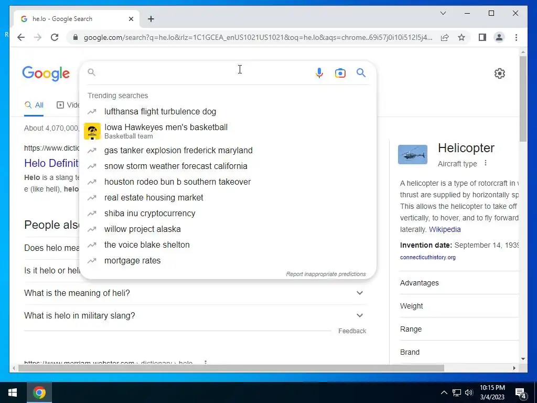Click the Helicopter panel heading

coord(466,148)
